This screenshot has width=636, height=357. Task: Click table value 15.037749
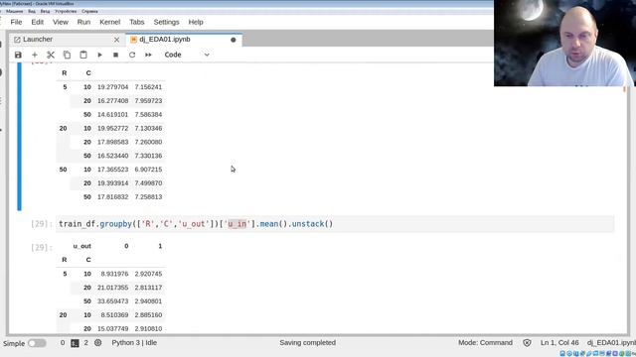coord(112,329)
